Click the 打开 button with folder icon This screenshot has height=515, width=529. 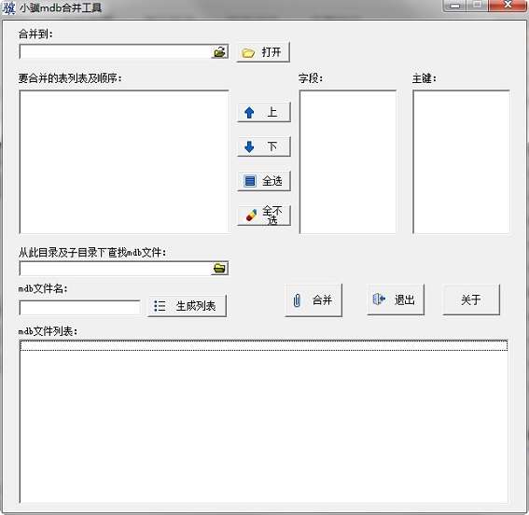point(263,52)
